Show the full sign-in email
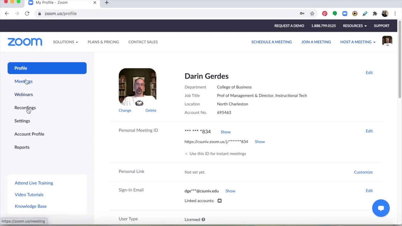Image resolution: width=402 pixels, height=226 pixels. [x=230, y=191]
